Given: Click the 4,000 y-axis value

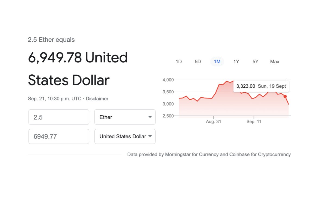Looking at the screenshot, I should 168,80.
